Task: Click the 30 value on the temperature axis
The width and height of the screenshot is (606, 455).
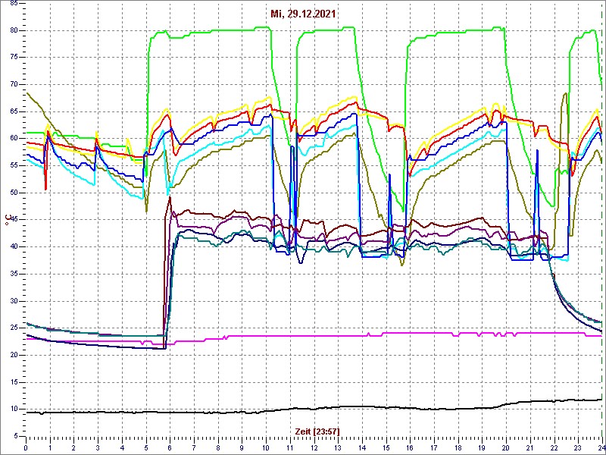Action: point(14,301)
